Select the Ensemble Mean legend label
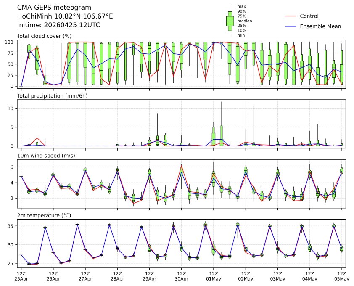 click(320, 26)
